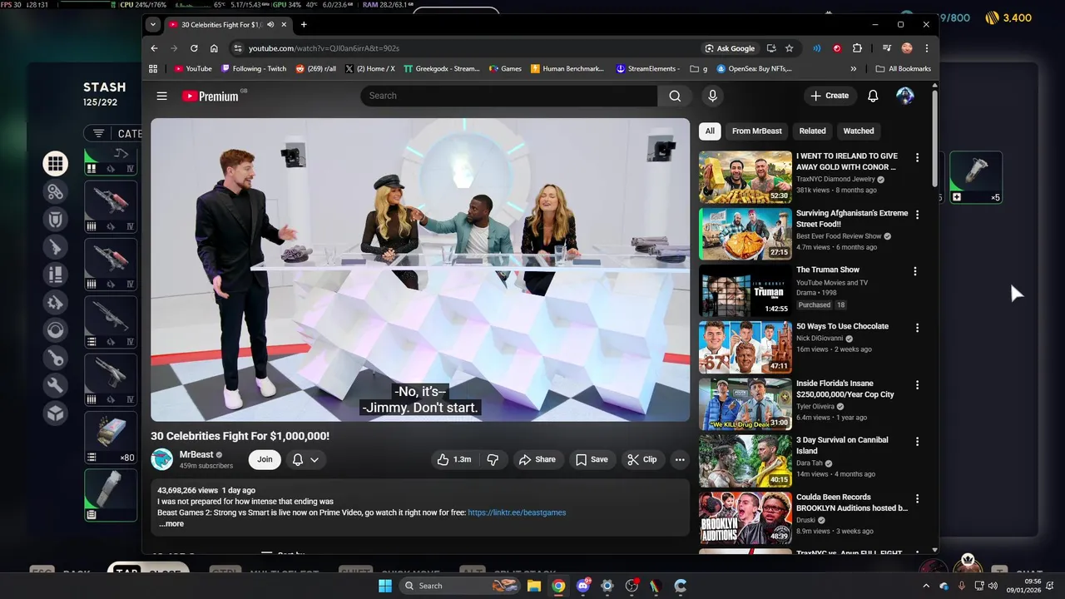Open options menu for Surviving Afghanistan video
1065x599 pixels.
[x=918, y=215]
